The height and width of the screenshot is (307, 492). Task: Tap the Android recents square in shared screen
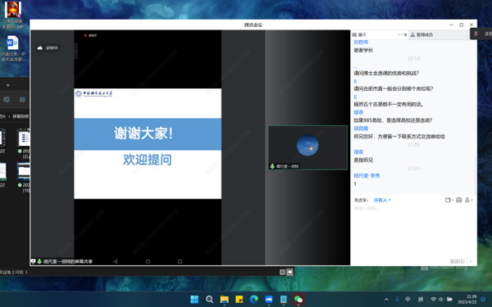(180, 261)
